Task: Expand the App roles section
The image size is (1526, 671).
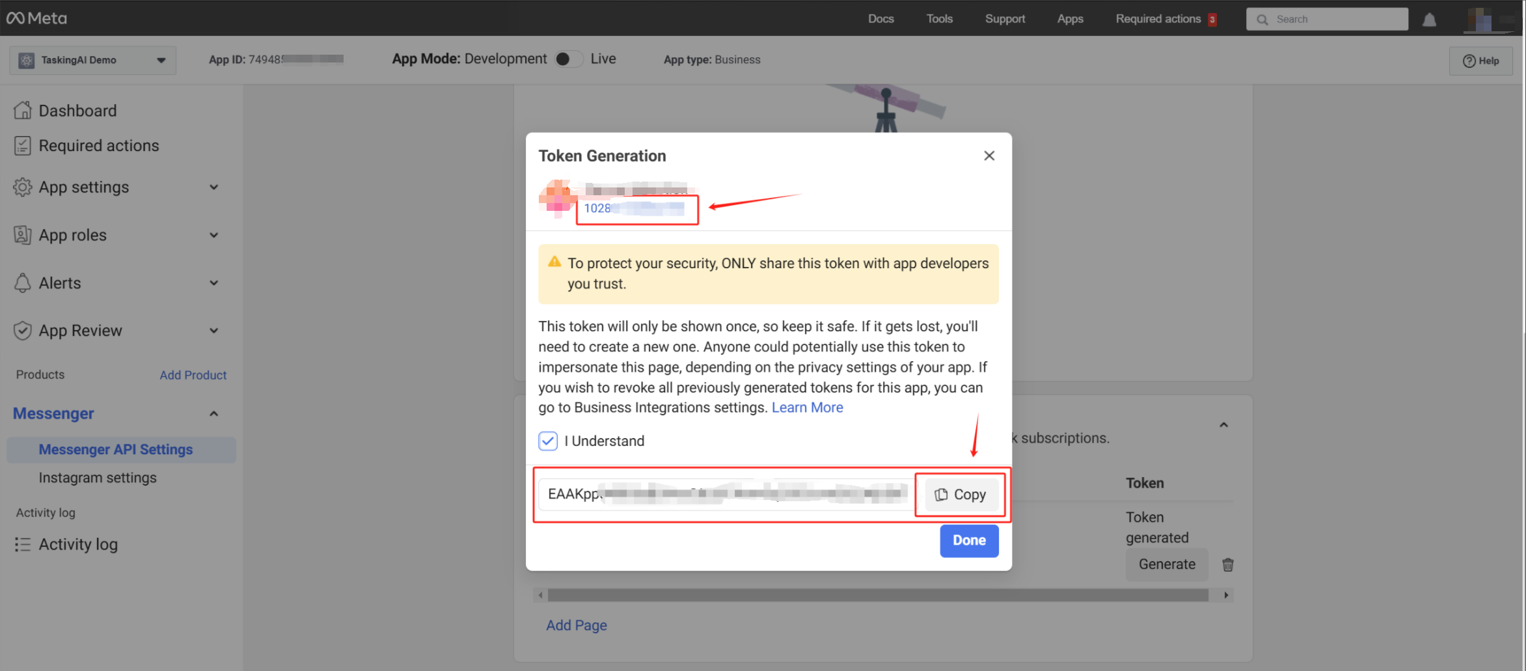Action: (213, 235)
